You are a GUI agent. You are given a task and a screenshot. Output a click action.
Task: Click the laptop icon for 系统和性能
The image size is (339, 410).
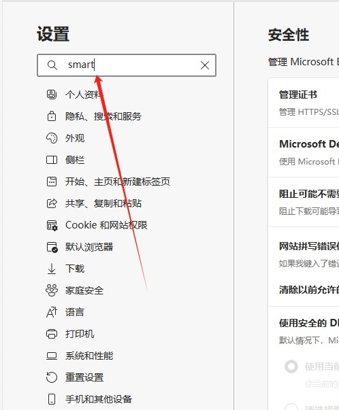point(52,356)
